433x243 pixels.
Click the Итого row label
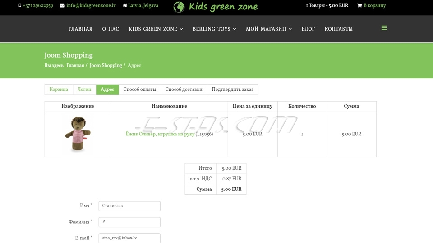pyautogui.click(x=205, y=168)
